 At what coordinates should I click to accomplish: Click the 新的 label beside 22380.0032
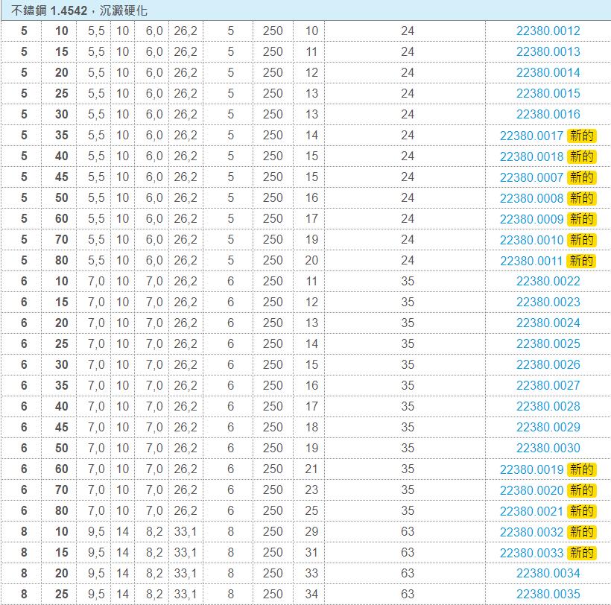click(581, 532)
